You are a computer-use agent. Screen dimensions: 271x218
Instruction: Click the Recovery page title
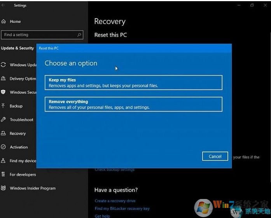pos(110,22)
